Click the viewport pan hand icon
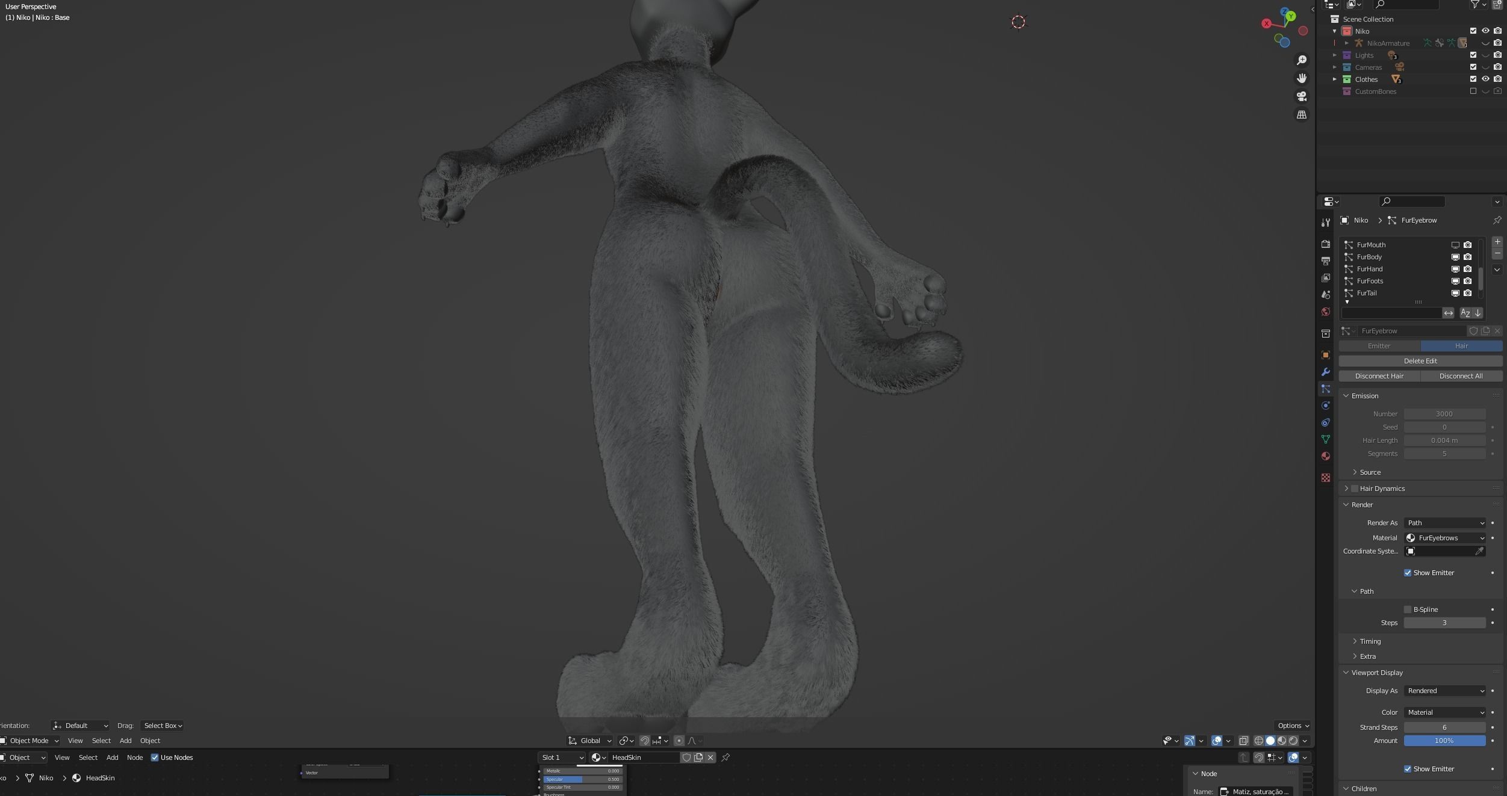 pyautogui.click(x=1302, y=78)
